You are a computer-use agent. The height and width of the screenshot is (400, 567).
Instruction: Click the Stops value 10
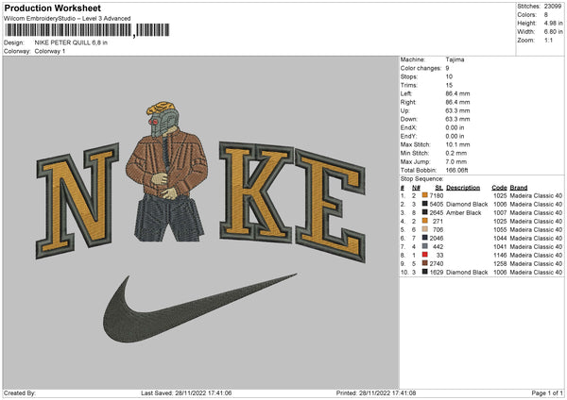[x=449, y=76]
